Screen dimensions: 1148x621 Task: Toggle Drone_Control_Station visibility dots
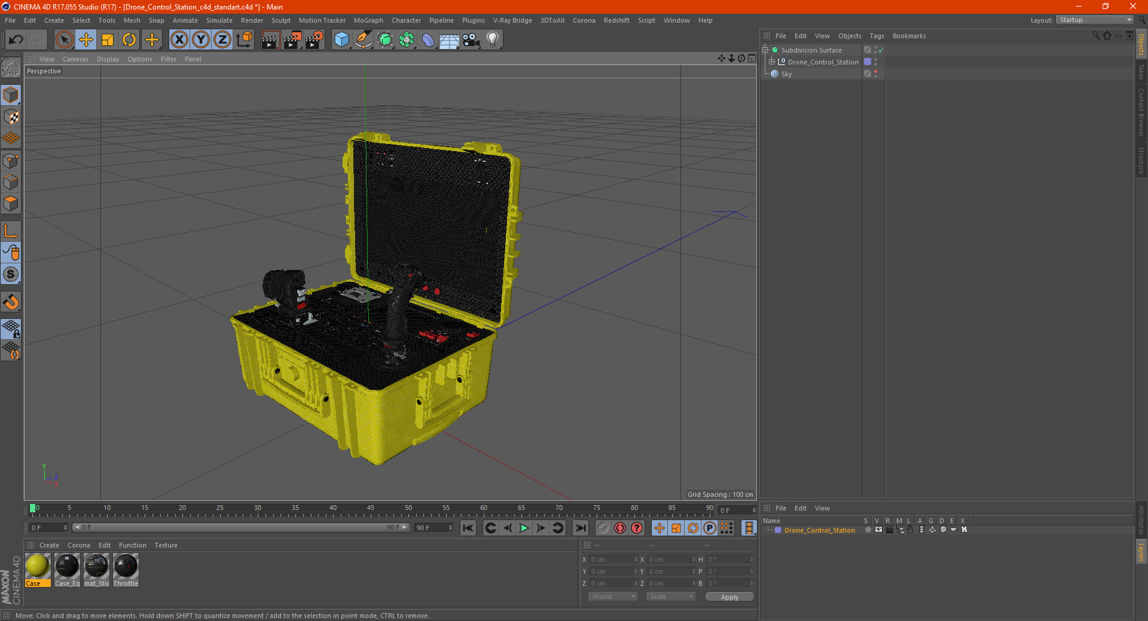pyautogui.click(x=875, y=62)
